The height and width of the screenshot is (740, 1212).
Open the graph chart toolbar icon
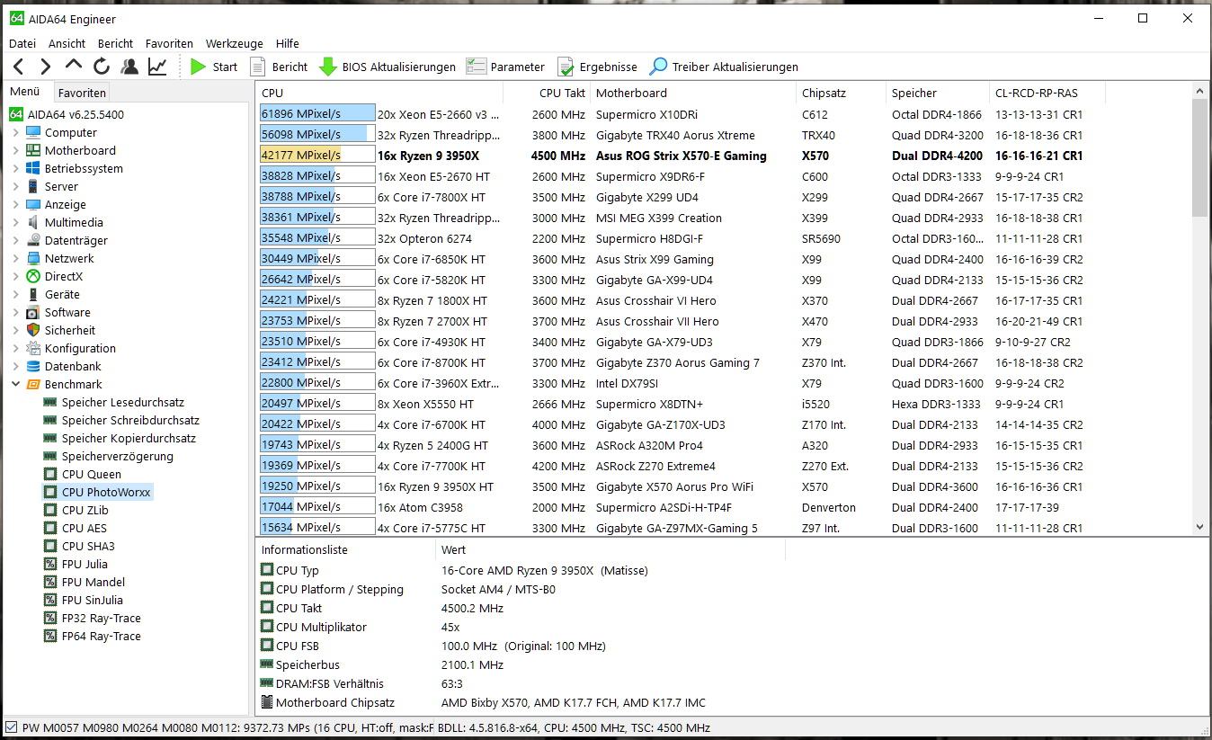click(x=157, y=67)
